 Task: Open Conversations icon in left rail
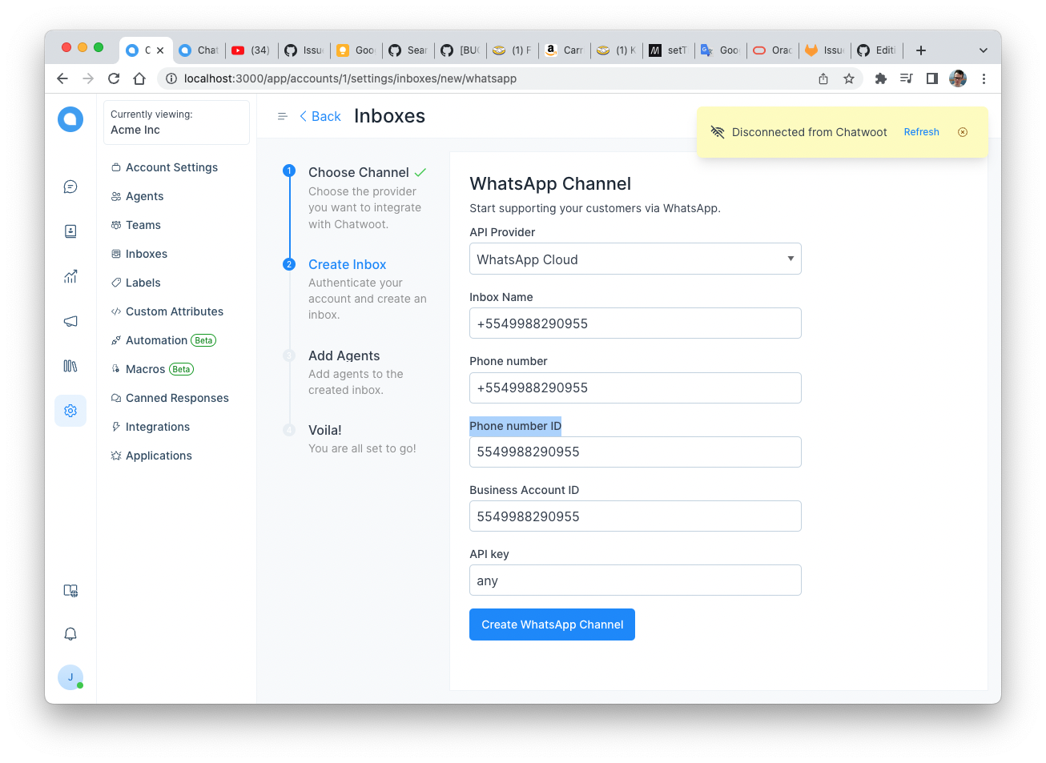(70, 187)
